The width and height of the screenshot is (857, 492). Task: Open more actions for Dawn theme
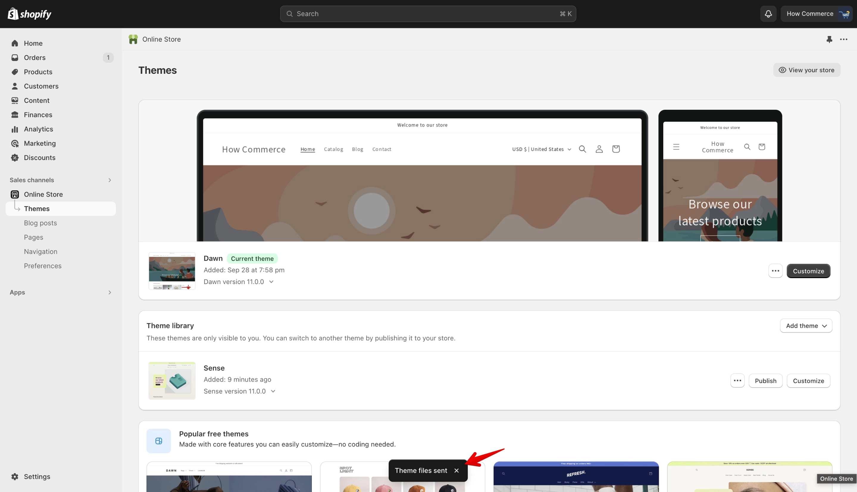775,271
